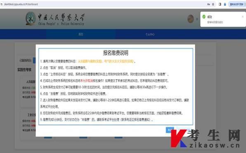
Task: Click the 成功 title in the toast
Action: [210, 17]
